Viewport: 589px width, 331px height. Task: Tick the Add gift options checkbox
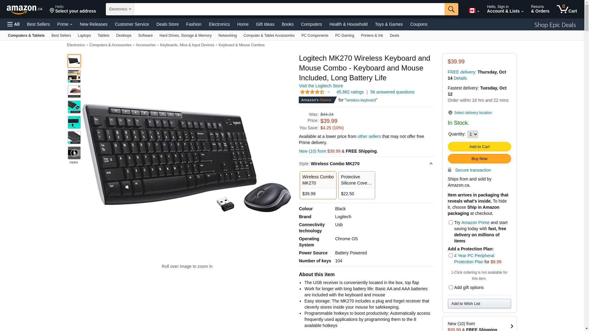(x=451, y=287)
